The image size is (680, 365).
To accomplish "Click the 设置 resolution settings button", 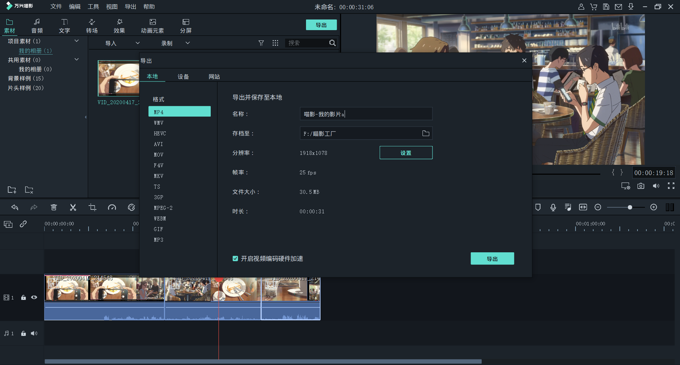I will tap(406, 153).
